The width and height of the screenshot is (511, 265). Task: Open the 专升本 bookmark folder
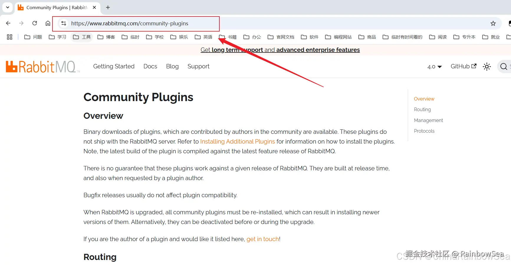465,37
